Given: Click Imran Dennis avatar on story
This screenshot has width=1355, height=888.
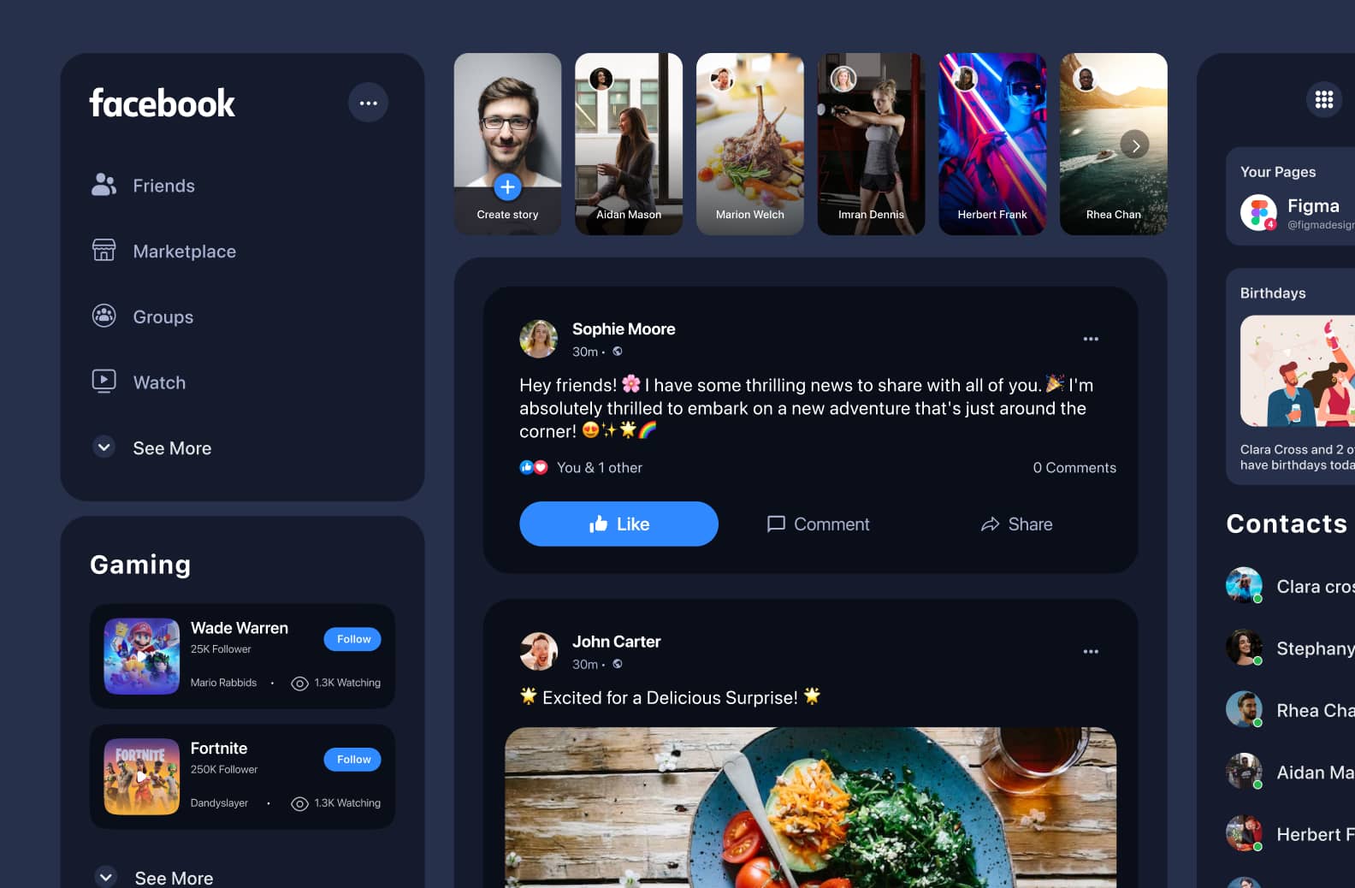Looking at the screenshot, I should [x=843, y=79].
